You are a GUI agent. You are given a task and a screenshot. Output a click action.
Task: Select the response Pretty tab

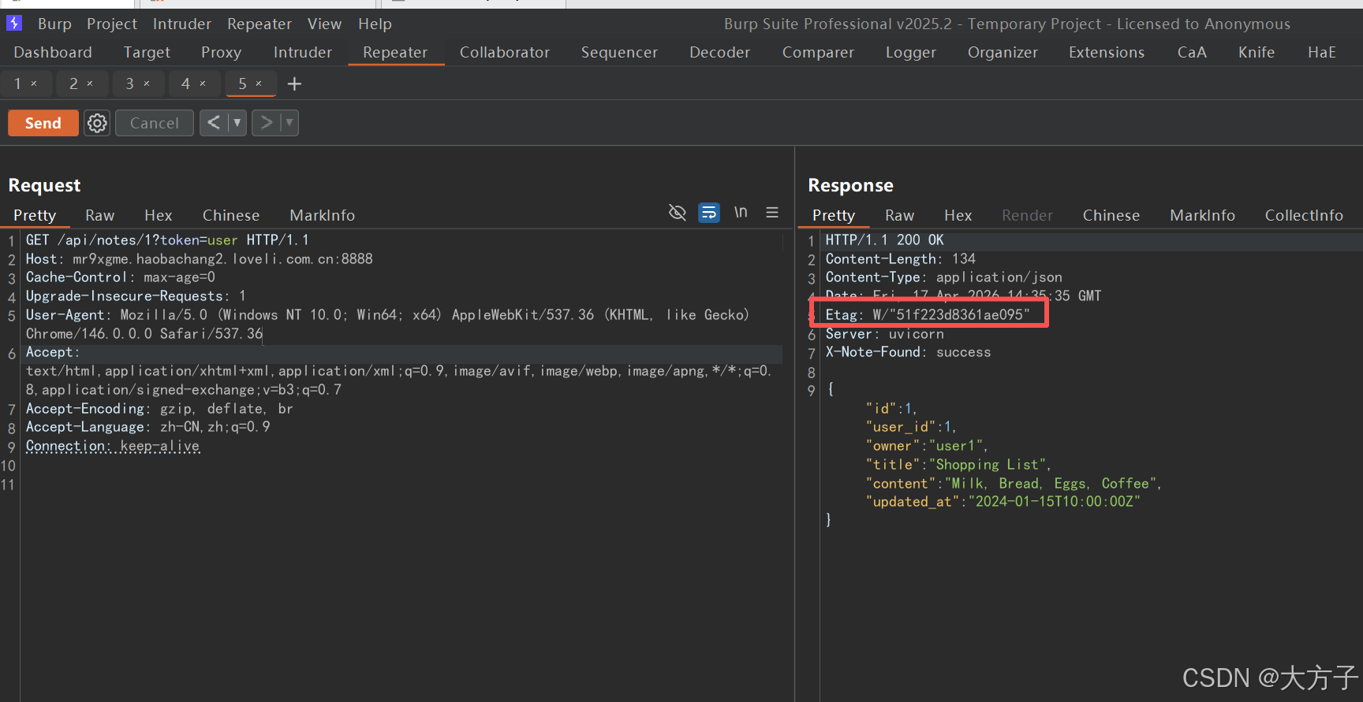point(834,215)
